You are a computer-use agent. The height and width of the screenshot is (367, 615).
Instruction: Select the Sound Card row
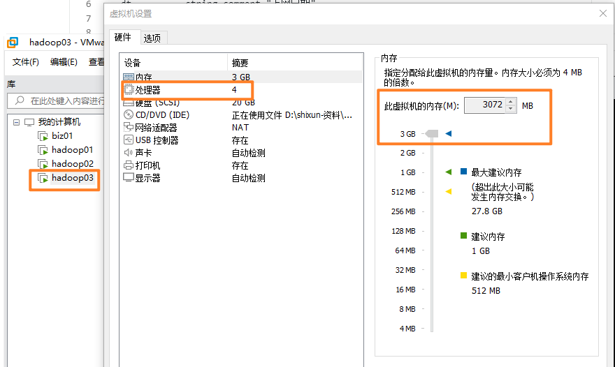241,152
